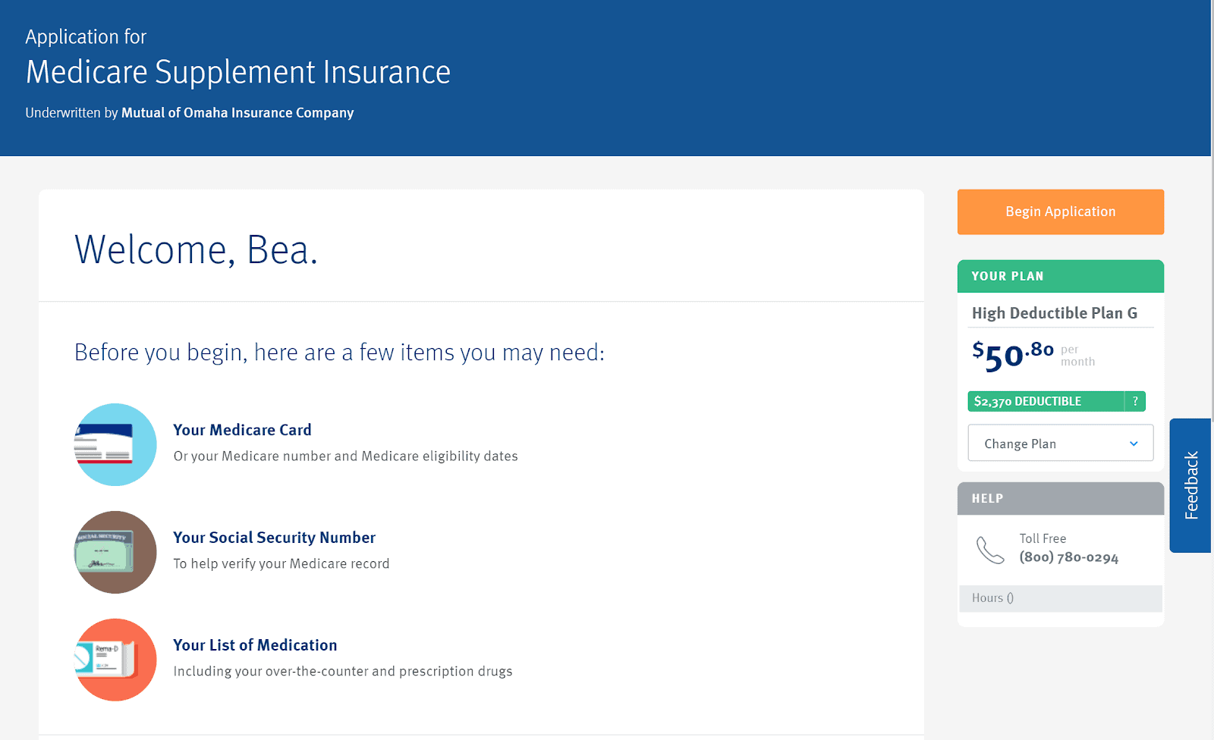Viewport: 1214px width, 740px height.
Task: Open the Change Plan dropdown
Action: click(1060, 443)
